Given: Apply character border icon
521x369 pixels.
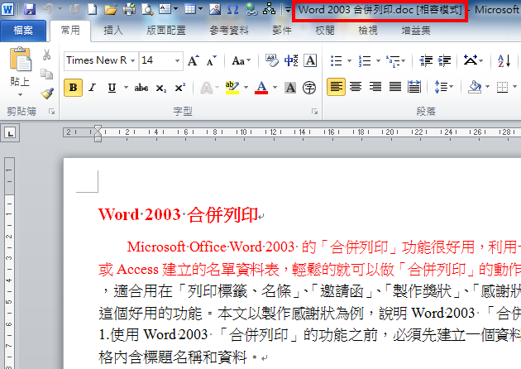Looking at the screenshot, I should point(310,60).
